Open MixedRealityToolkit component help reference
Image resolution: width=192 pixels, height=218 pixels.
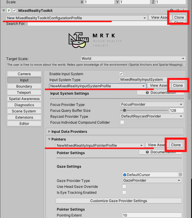pos(172,10)
